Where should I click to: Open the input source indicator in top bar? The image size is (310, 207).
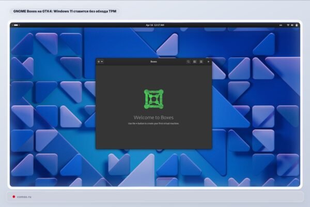coord(281,25)
